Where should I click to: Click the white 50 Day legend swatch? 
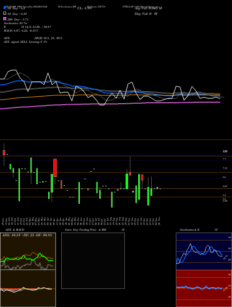click(x=5, y=13)
